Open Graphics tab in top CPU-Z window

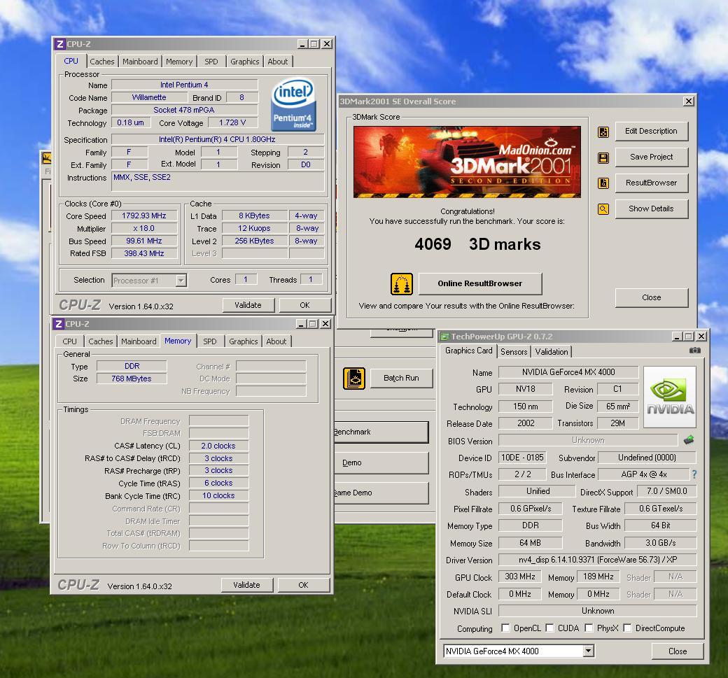click(245, 62)
